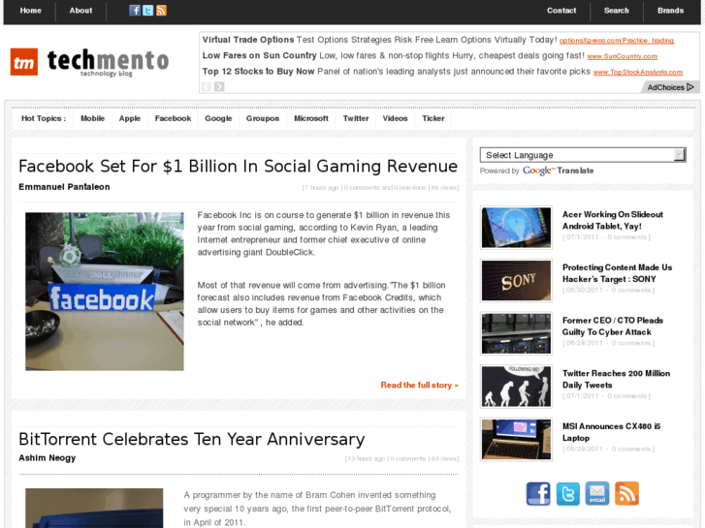Click Top 12 Stocks to Buy Now ad title
Image resolution: width=705 pixels, height=528 pixels.
click(258, 71)
